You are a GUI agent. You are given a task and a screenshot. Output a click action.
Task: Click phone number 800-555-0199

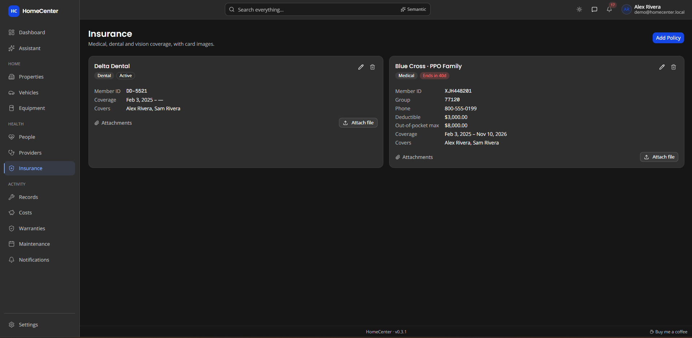[461, 108]
